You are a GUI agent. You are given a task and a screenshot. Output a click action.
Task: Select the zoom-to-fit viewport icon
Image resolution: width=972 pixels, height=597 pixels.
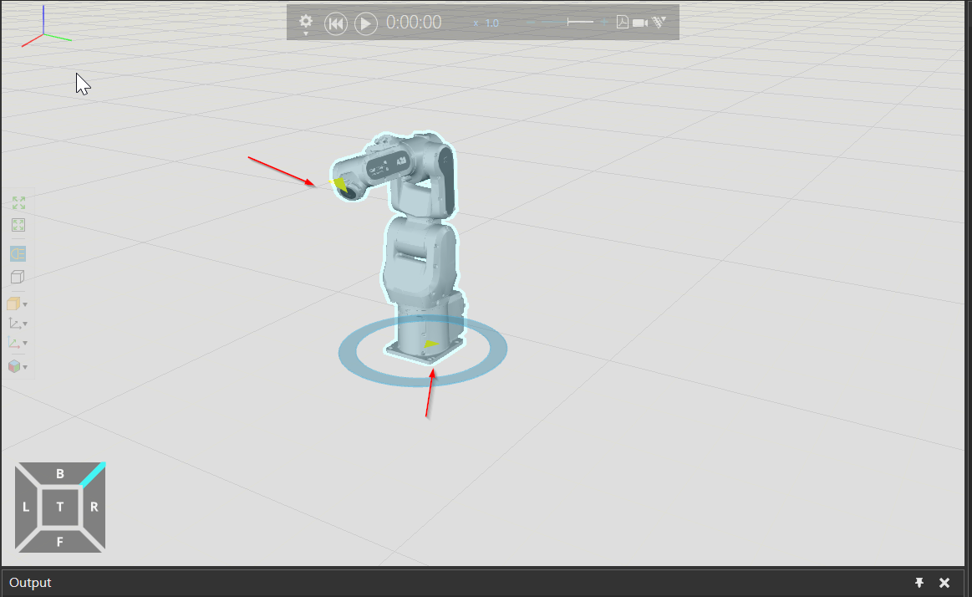pos(18,202)
